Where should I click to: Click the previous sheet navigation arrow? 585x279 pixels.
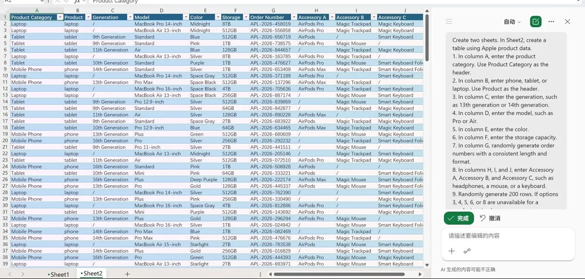pos(9,274)
